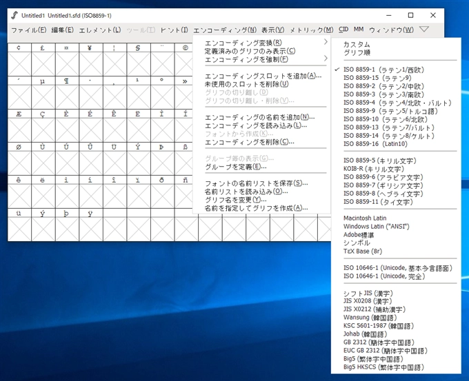Viewport: 469px width, 381px height.
Task: Choose エンコーディングの名前を追加(N)...
Action: [261, 117]
